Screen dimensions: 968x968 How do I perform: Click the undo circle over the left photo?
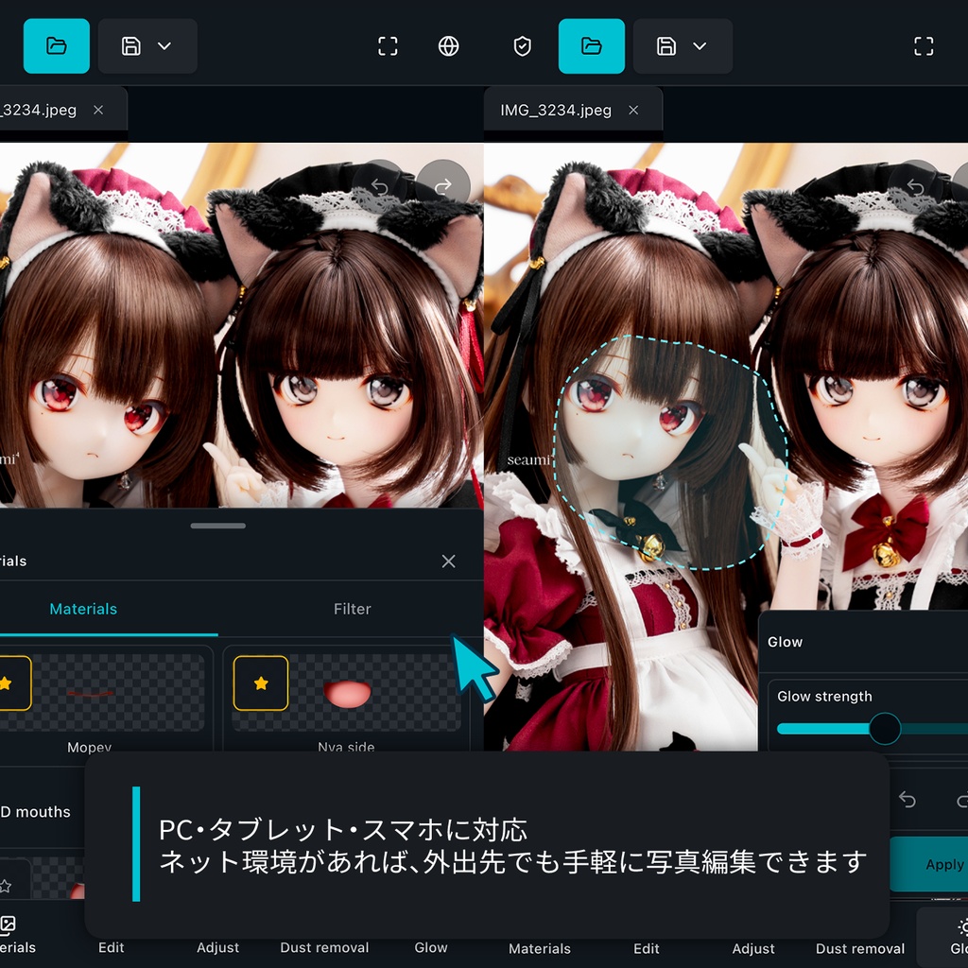[x=379, y=186]
